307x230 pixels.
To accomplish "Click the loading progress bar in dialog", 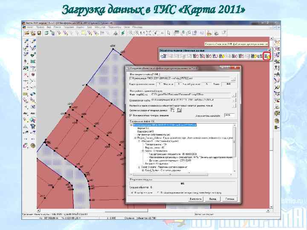I will [x=182, y=184].
